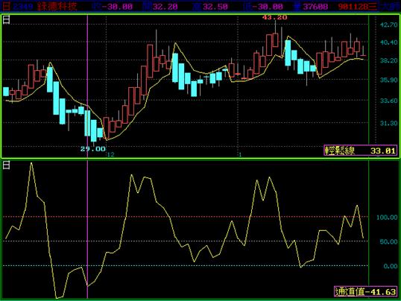
Task: Click the 33.60 price axis label
Action: 389,101
